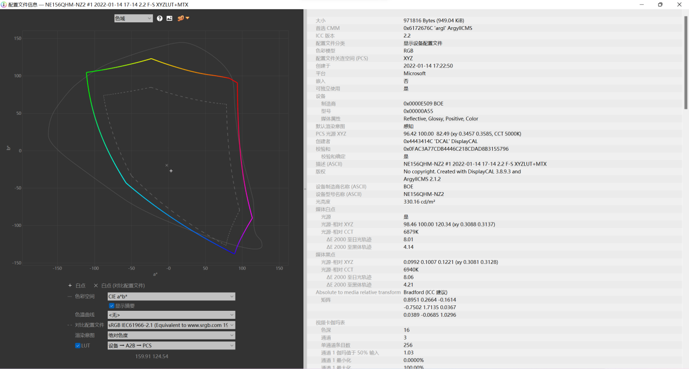Open the 渲染意图 绝对色度 dropdown
The image size is (689, 369).
[171, 335]
